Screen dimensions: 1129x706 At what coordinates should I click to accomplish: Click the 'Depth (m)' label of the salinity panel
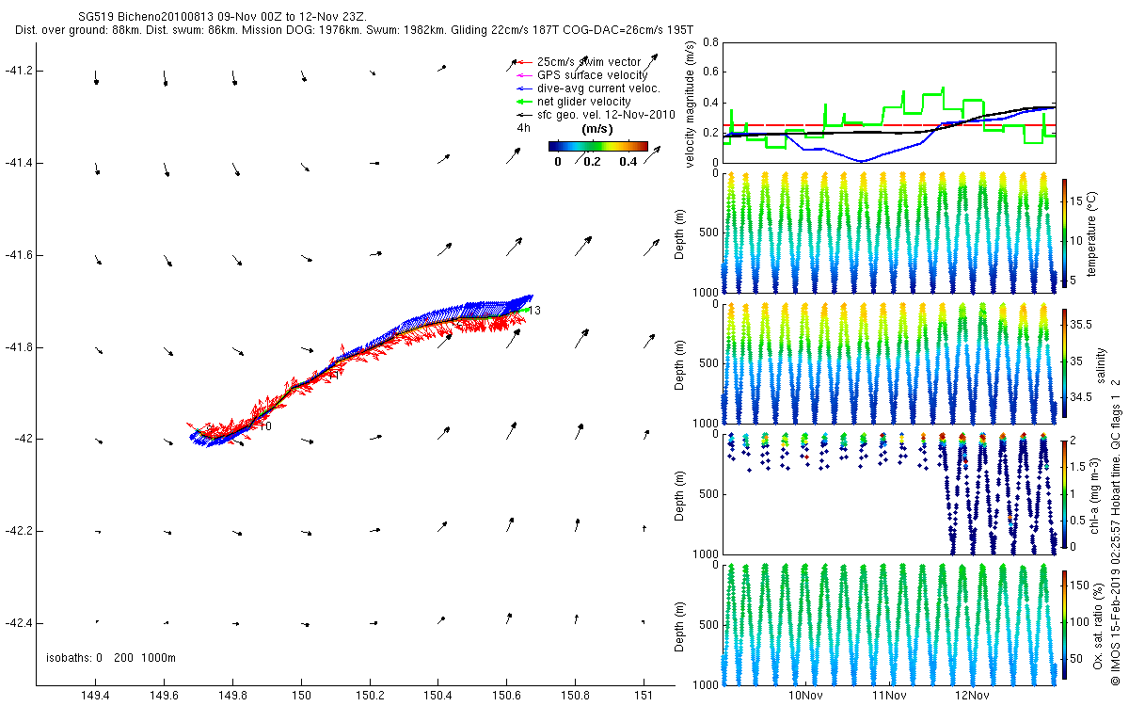coord(680,363)
